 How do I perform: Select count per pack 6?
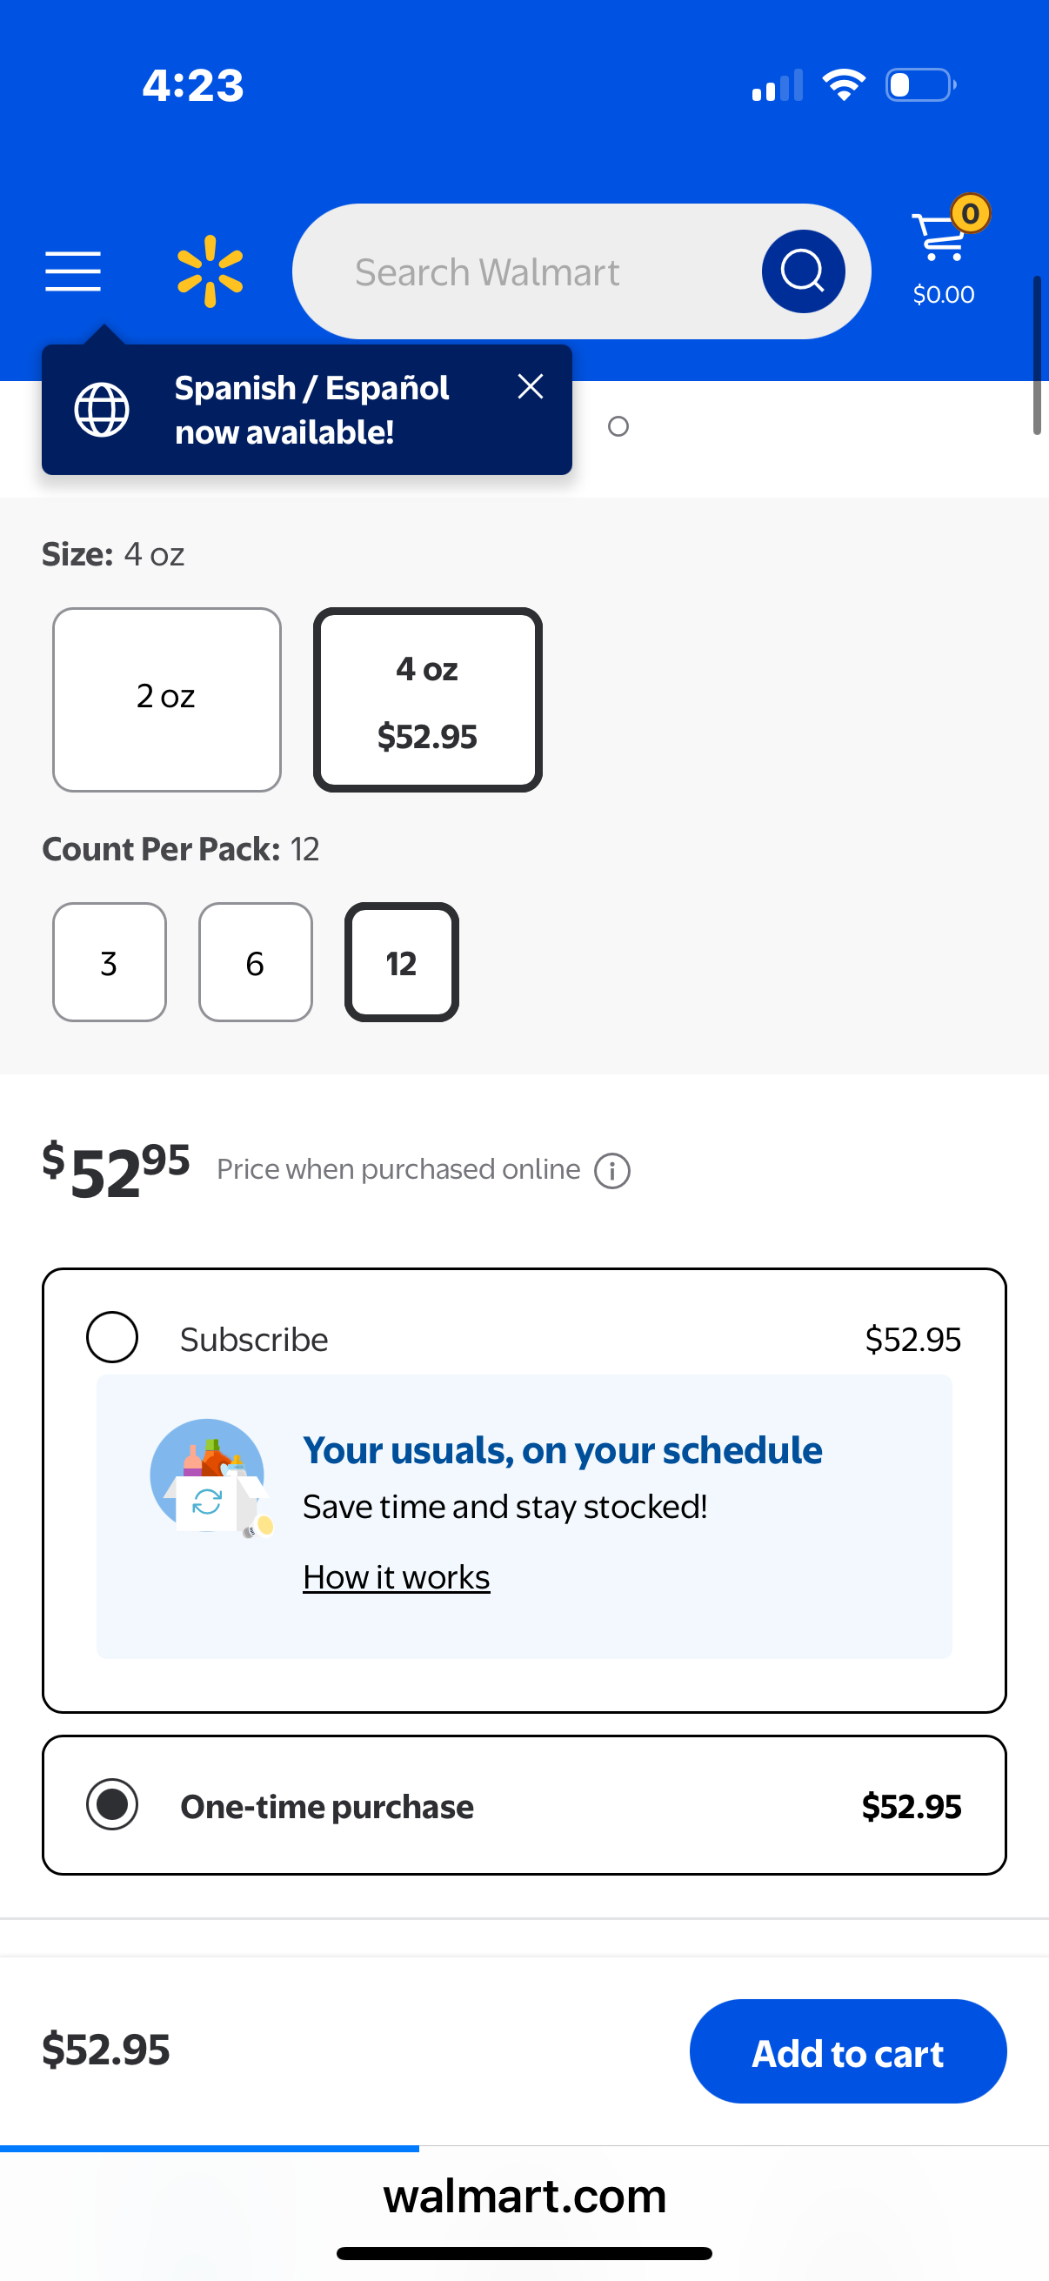256,962
